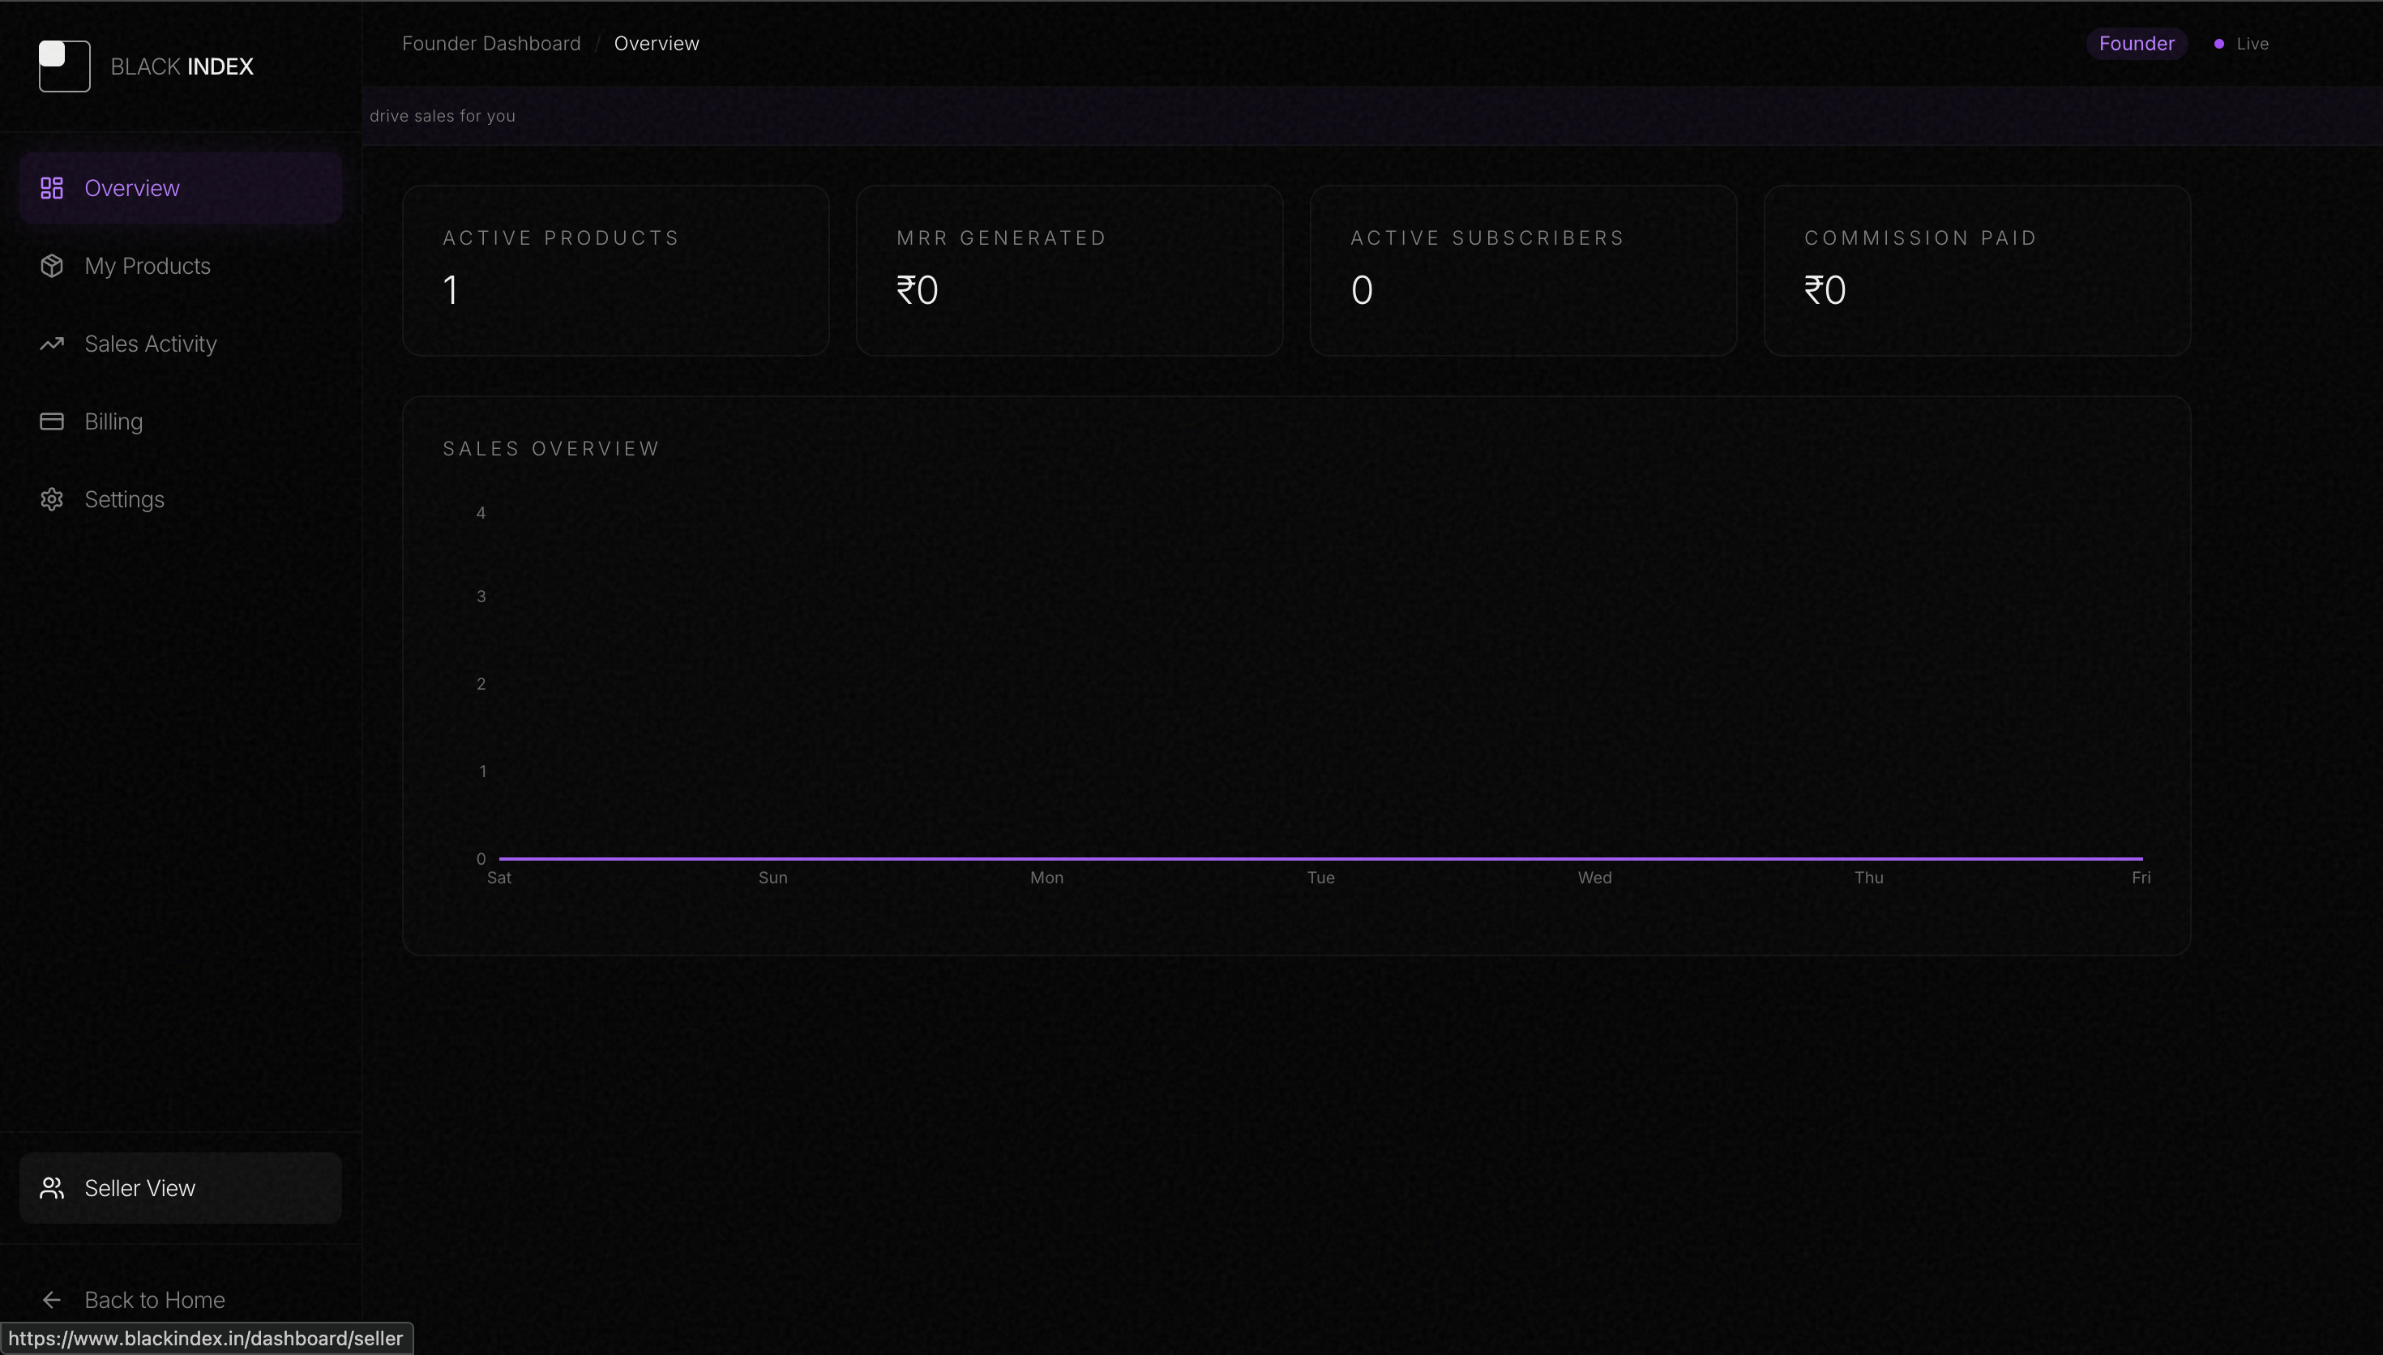Open the Overview sidebar item
This screenshot has width=2383, height=1355.
click(181, 188)
